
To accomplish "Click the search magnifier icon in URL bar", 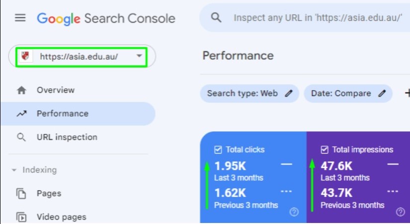I will [216, 18].
